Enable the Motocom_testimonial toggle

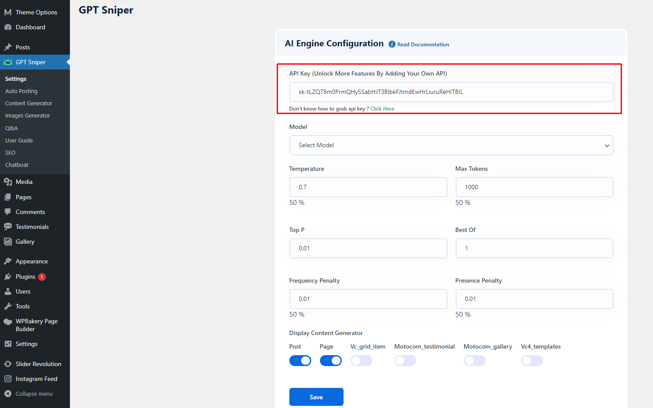(405, 360)
